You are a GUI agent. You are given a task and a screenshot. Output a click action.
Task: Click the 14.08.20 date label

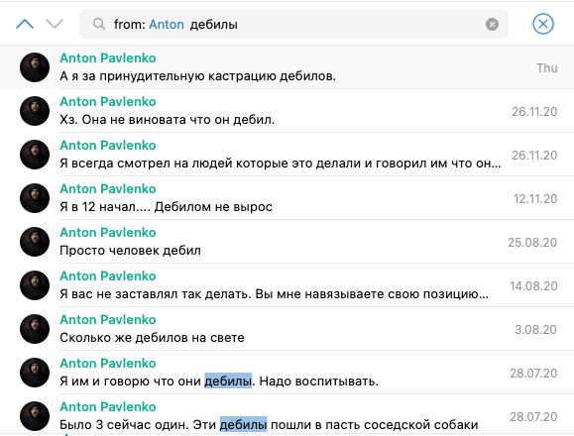click(533, 285)
